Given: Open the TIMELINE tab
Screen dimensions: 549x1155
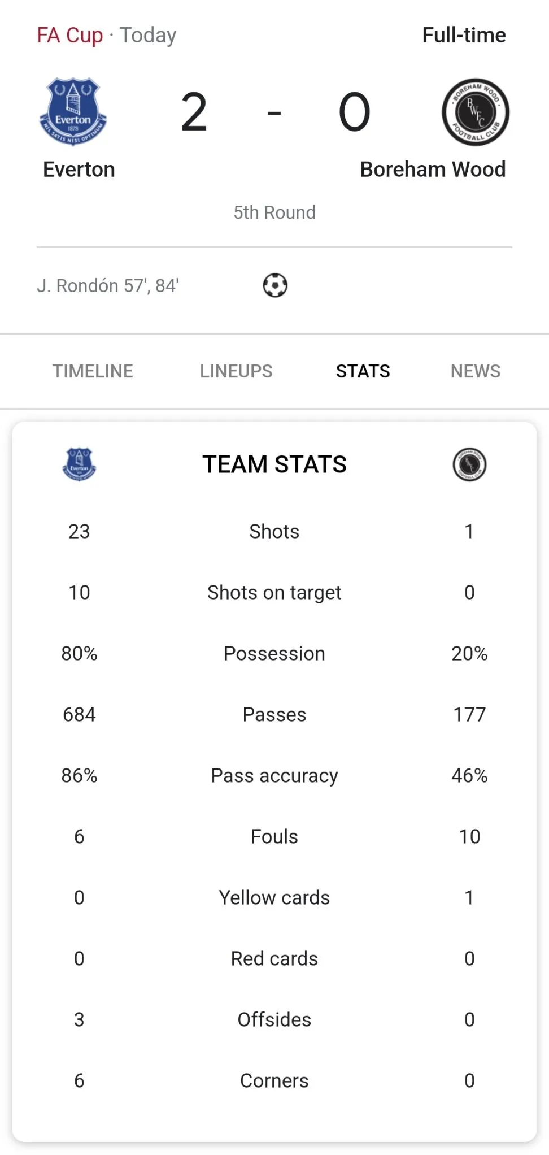Looking at the screenshot, I should coord(93,371).
